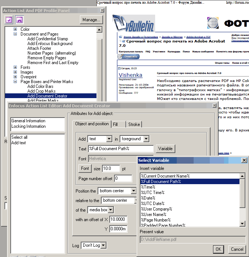This screenshot has width=249, height=257.
Task: Select %Page Number% variable
Action: point(190,220)
